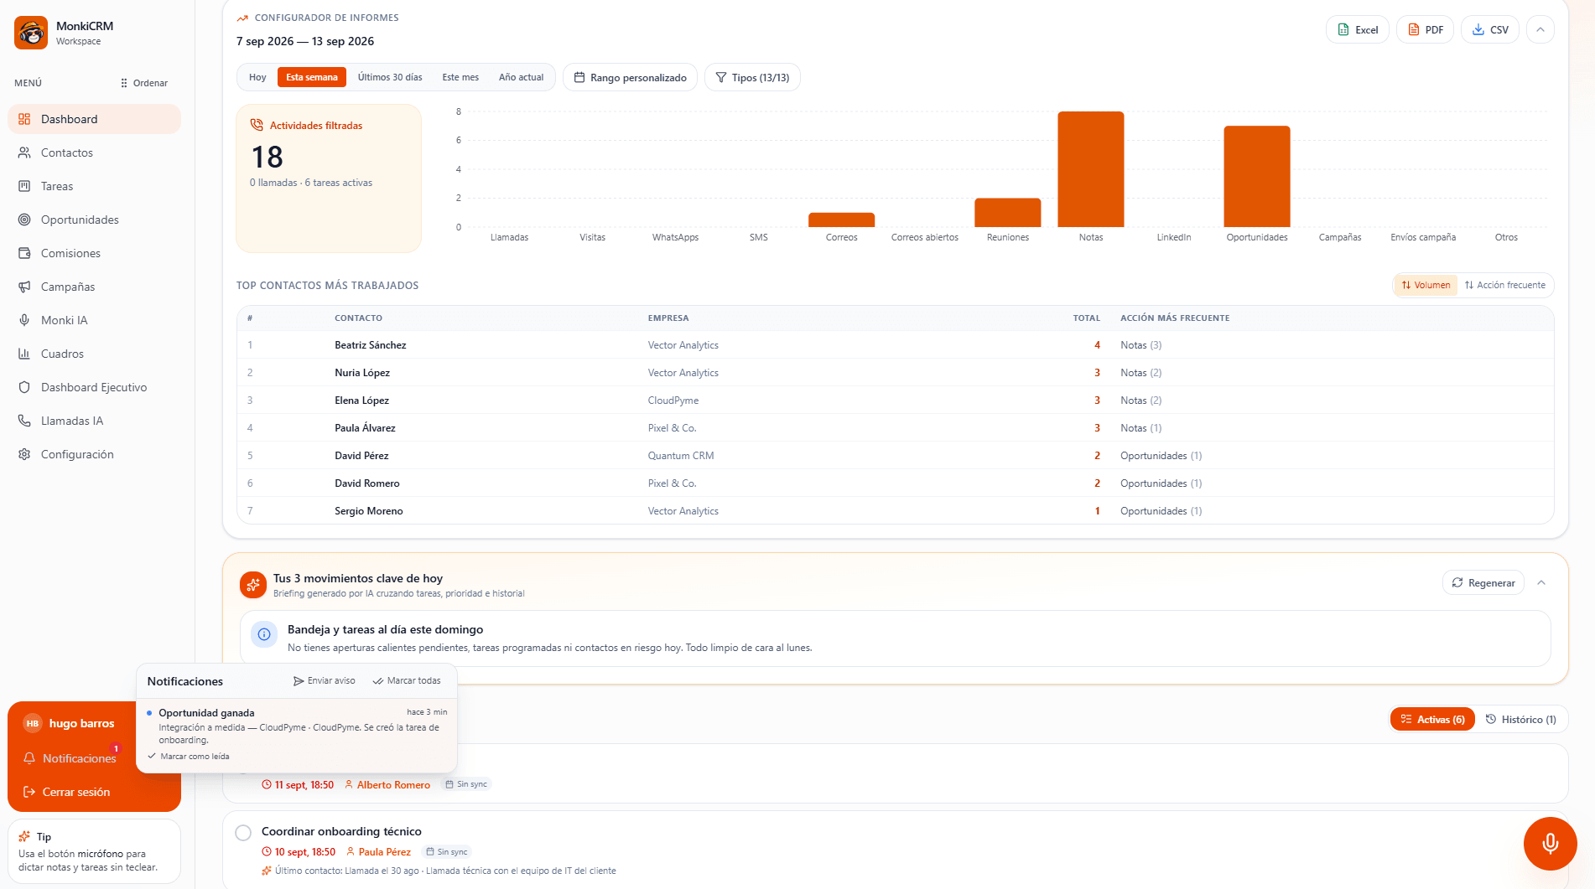Click Cerrar sesión logout icon
1595x889 pixels.
click(x=29, y=792)
